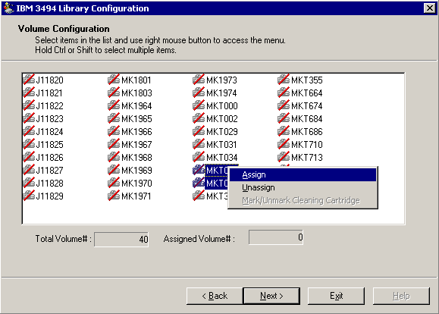Viewport: 439px width, 314px height.
Task: Click the cartridge icon beside J11829
Action: click(x=29, y=196)
